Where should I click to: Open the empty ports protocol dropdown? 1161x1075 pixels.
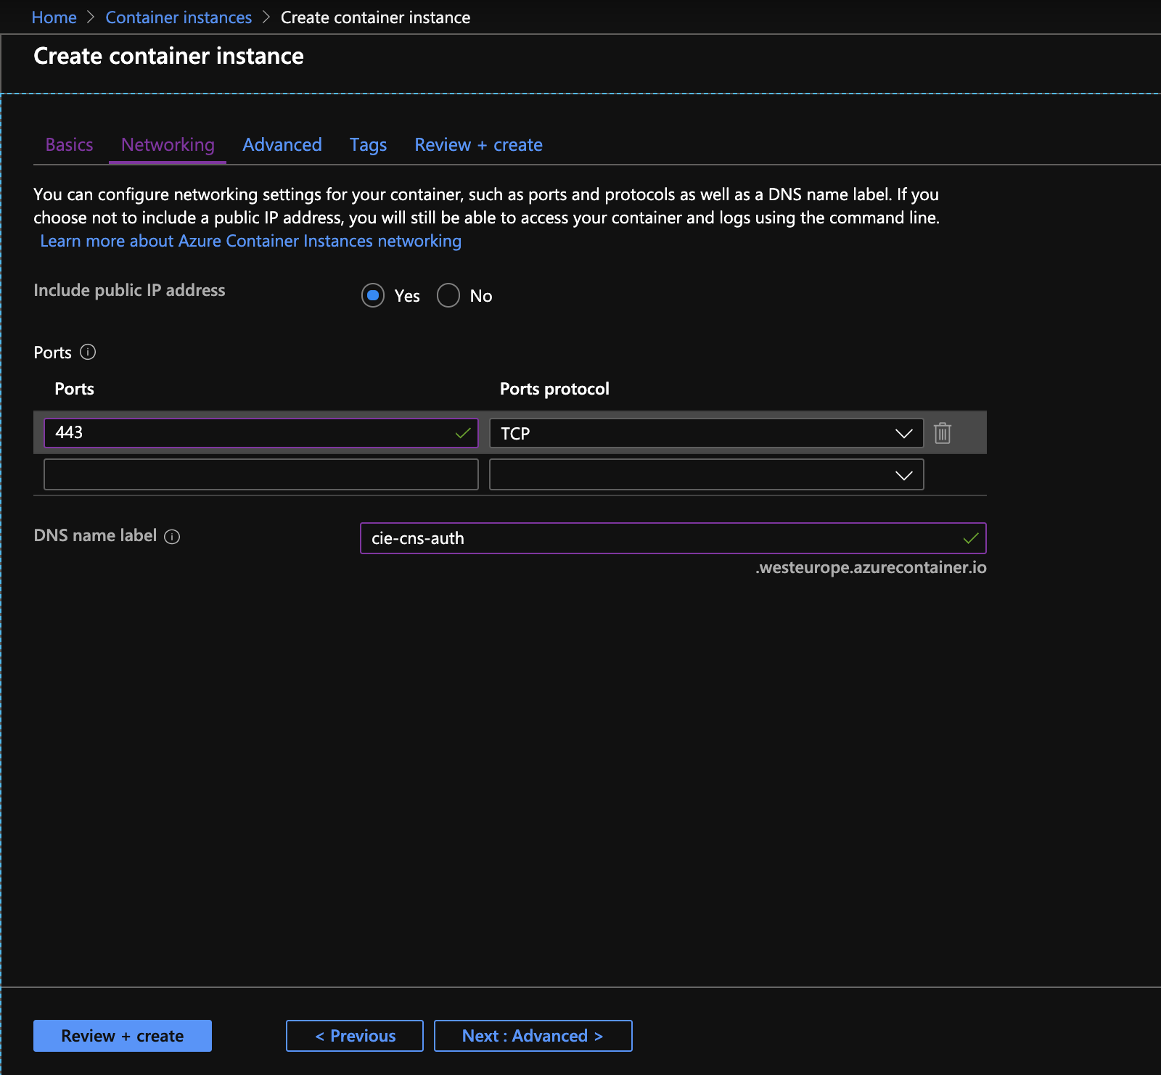coord(706,474)
